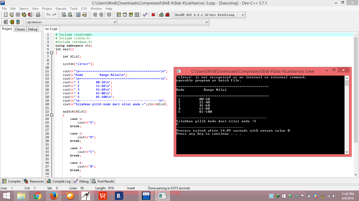Click the Open file toolbar icon
This screenshot has width=359, height=201.
coord(12,15)
